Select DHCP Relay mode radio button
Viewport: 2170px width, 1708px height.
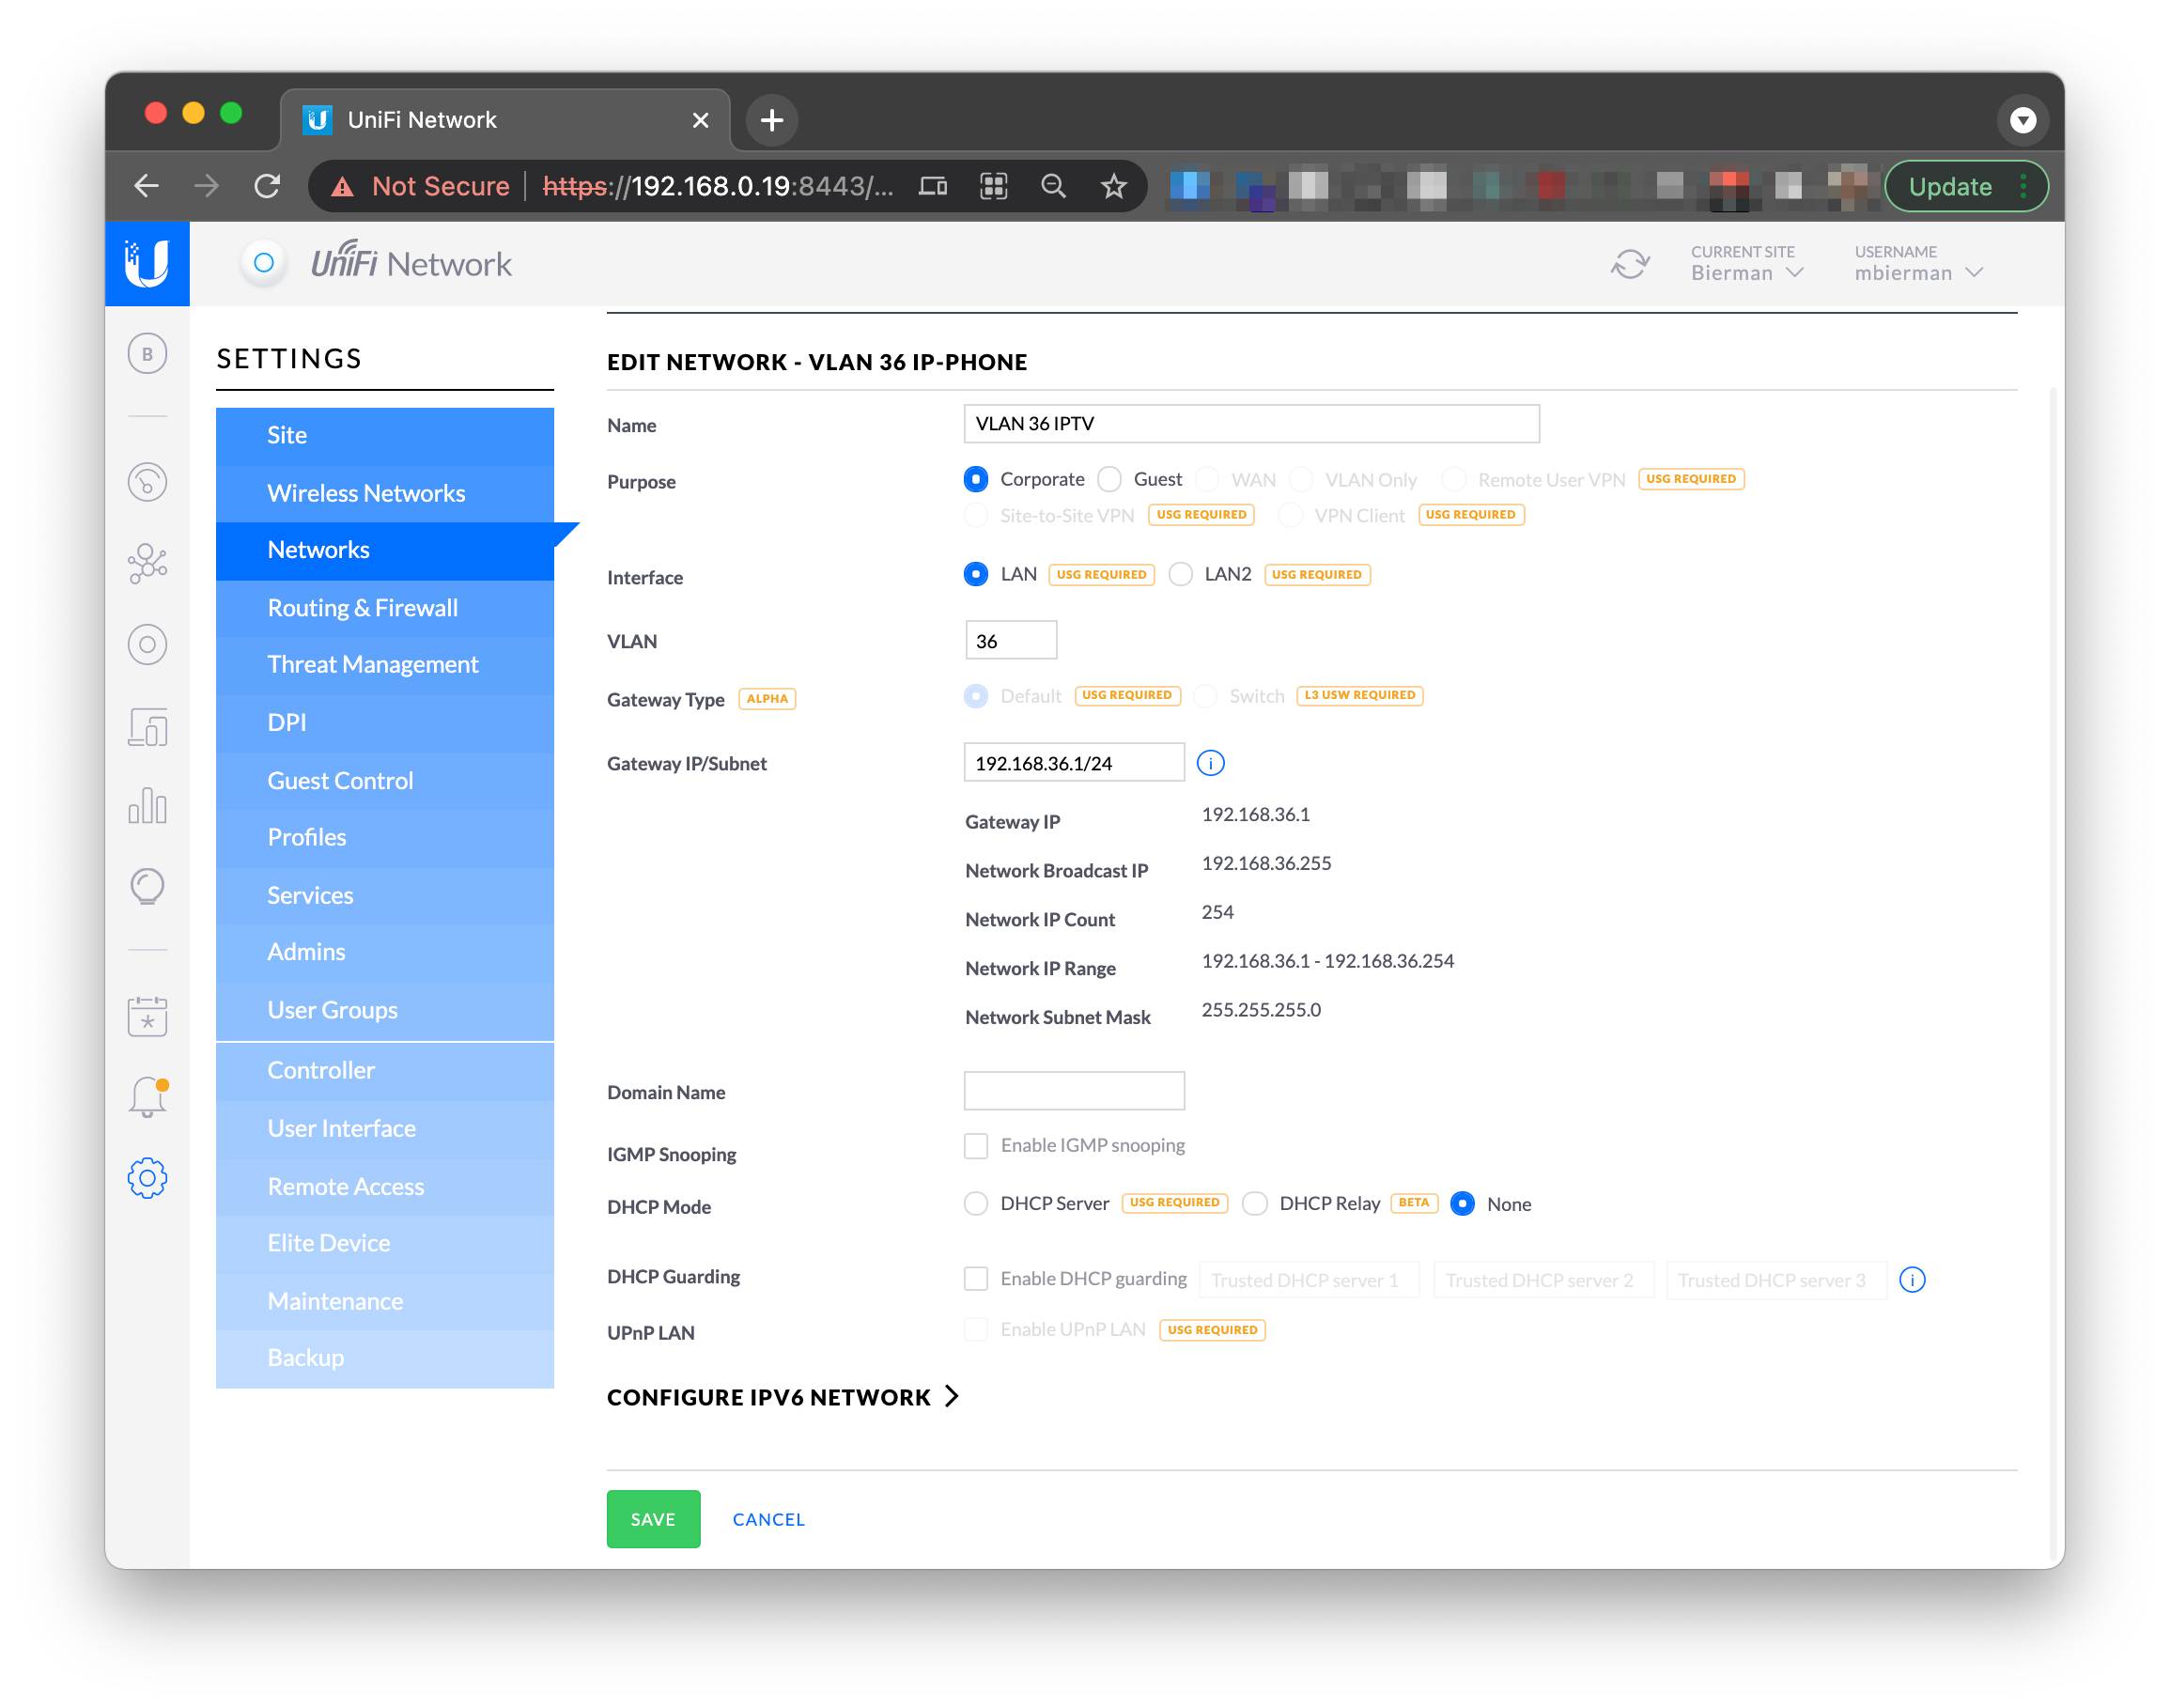click(x=1255, y=1204)
